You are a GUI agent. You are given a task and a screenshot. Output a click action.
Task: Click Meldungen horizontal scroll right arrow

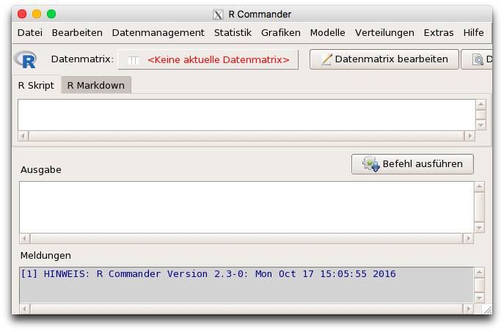(x=468, y=309)
